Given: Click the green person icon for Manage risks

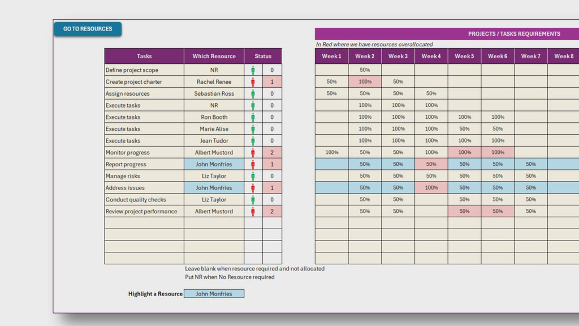Looking at the screenshot, I should [253, 177].
